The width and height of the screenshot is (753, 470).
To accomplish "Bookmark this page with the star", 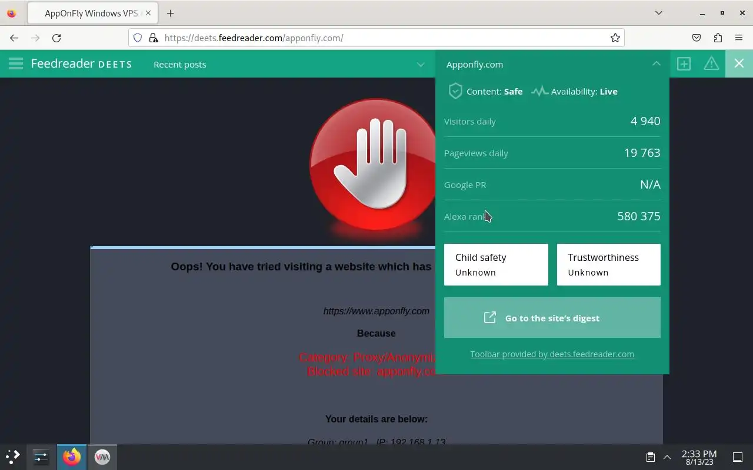I will coord(615,38).
